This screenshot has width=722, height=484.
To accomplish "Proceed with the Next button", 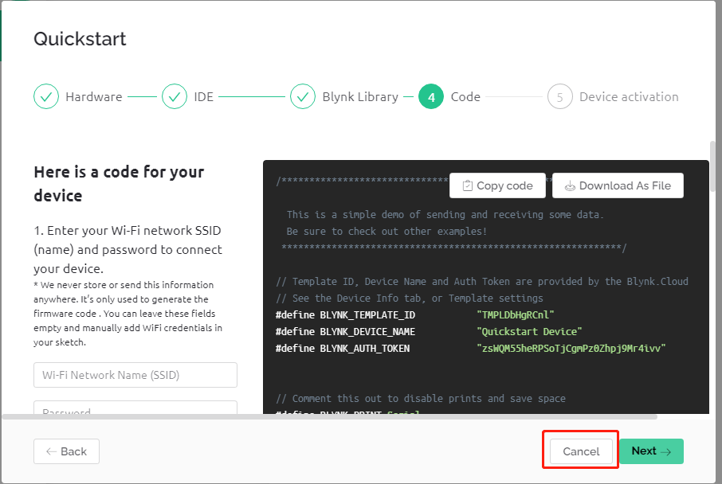I will [651, 451].
